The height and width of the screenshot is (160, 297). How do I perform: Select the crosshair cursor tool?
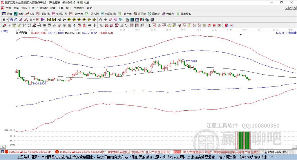[x=106, y=20]
